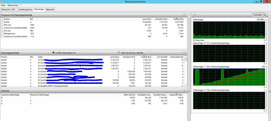Open the Überwachen menu
Image resolution: width=271 pixels, height=121 pixels.
coord(12,5)
